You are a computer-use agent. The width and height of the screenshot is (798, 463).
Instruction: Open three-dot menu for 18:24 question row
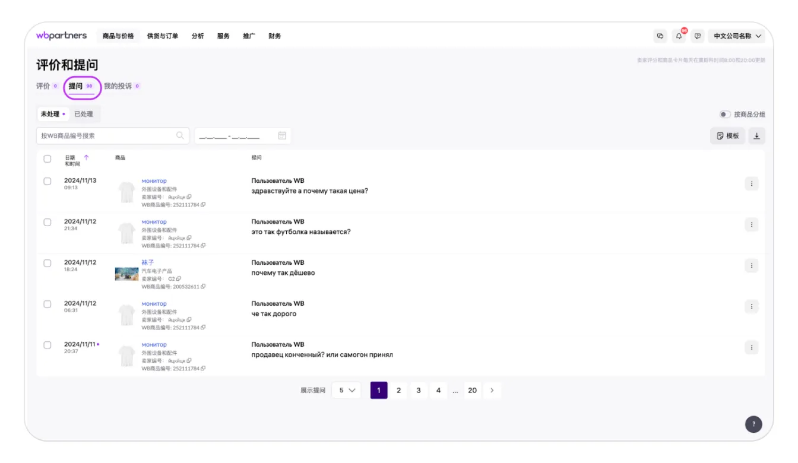751,266
